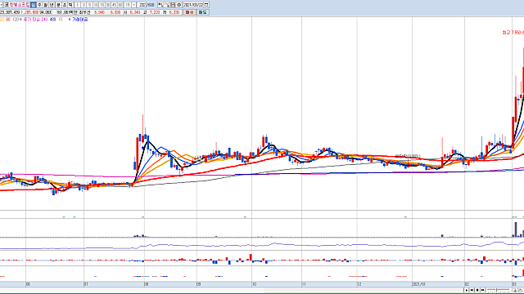
Task: Select the 주 (weekly) chart period
Action: [39, 5]
